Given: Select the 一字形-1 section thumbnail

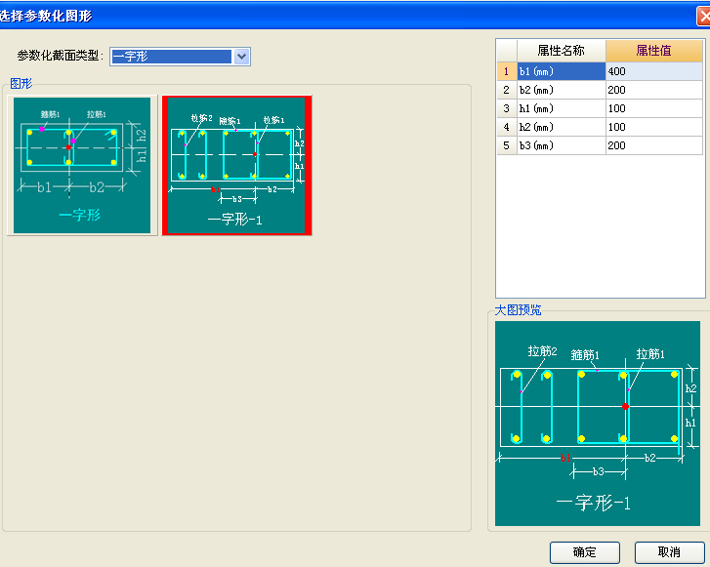Looking at the screenshot, I should click(236, 165).
